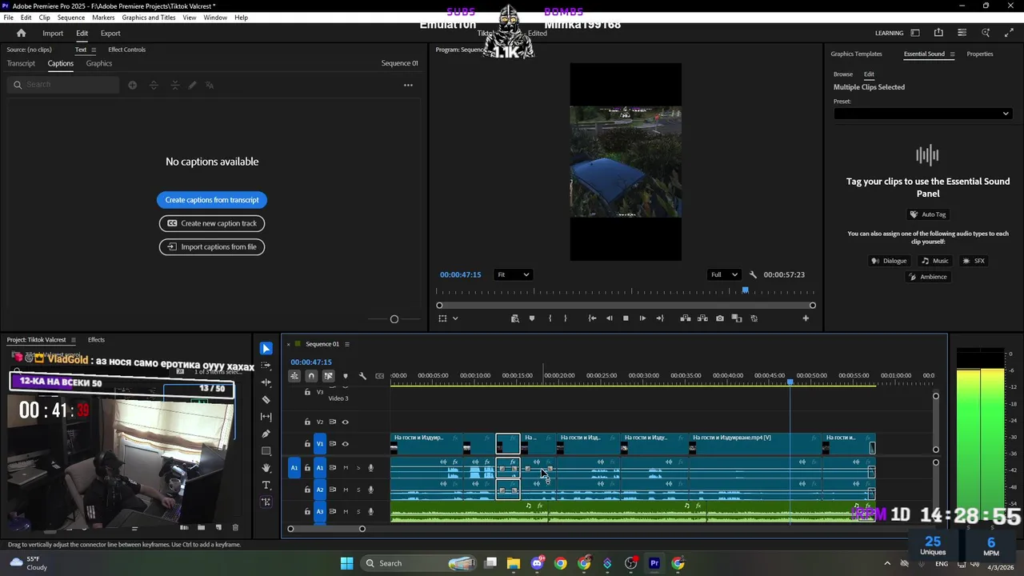
Task: Solo audio track A2
Action: tap(358, 490)
